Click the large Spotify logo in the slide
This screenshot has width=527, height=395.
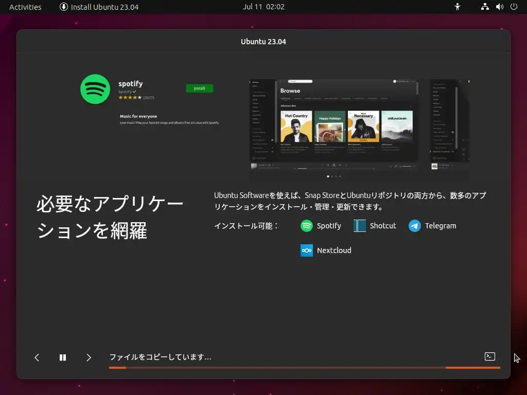pos(95,89)
